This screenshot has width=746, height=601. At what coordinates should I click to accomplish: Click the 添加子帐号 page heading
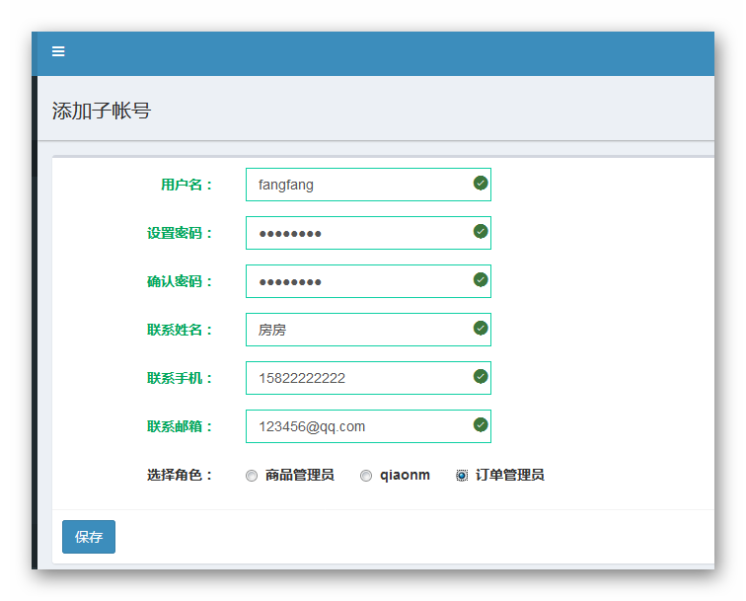coord(102,111)
